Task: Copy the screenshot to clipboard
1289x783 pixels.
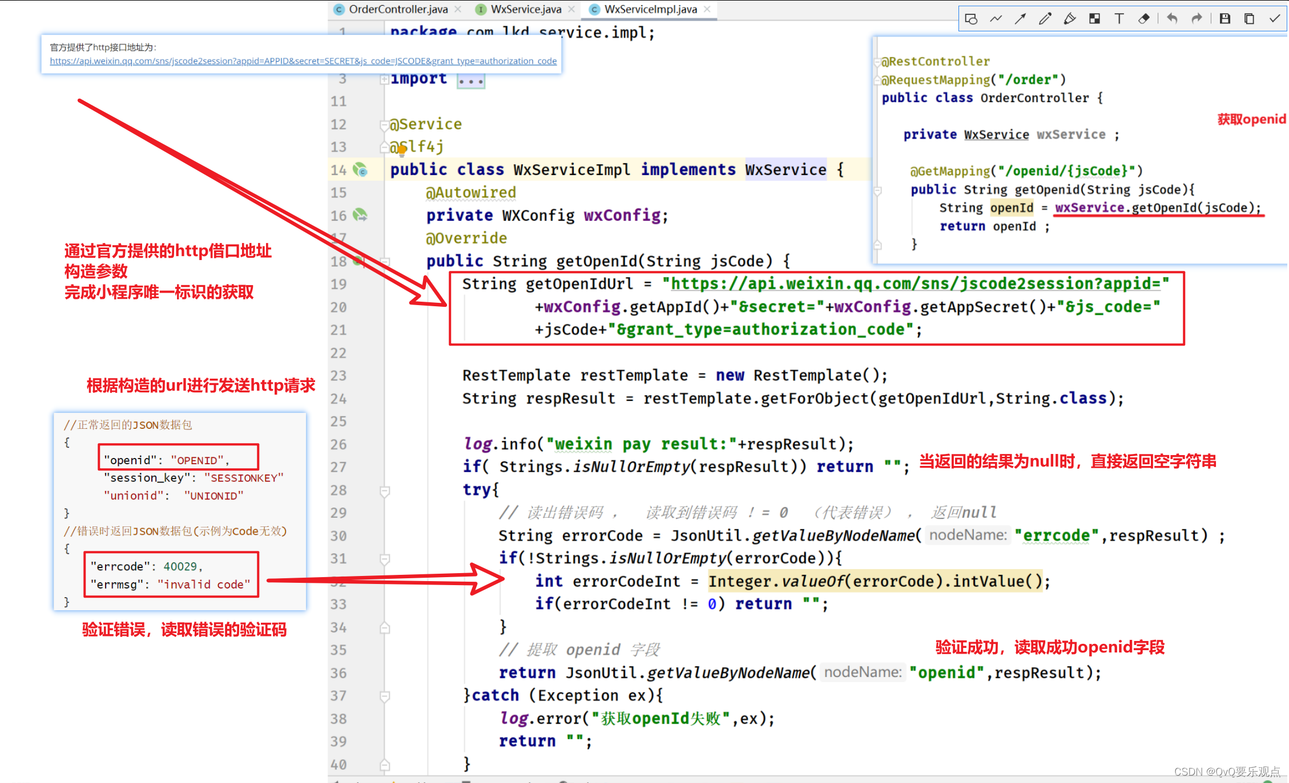Action: tap(1249, 19)
